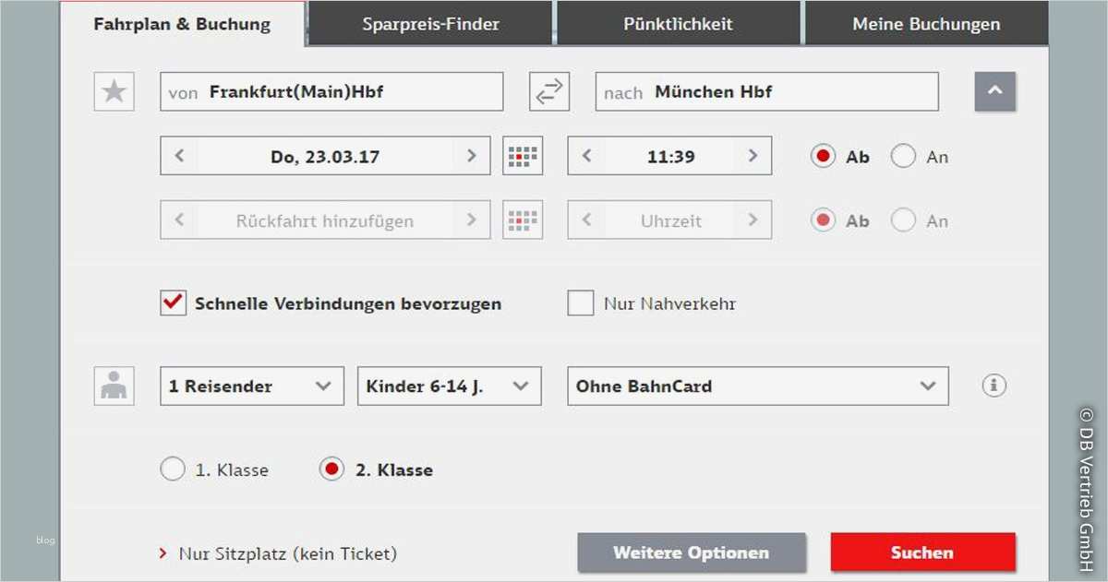The width and height of the screenshot is (1108, 582).
Task: Select 1. Klasse travel class
Action: (173, 469)
